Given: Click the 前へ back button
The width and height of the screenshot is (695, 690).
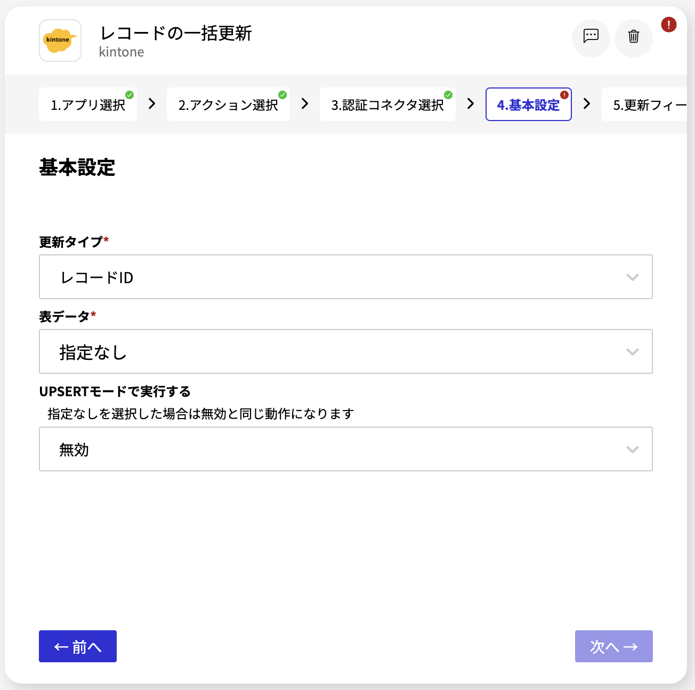Looking at the screenshot, I should click(78, 646).
